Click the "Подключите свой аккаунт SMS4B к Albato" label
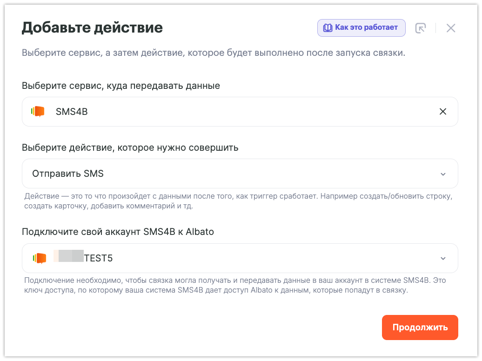This screenshot has height=361, width=482. [118, 232]
